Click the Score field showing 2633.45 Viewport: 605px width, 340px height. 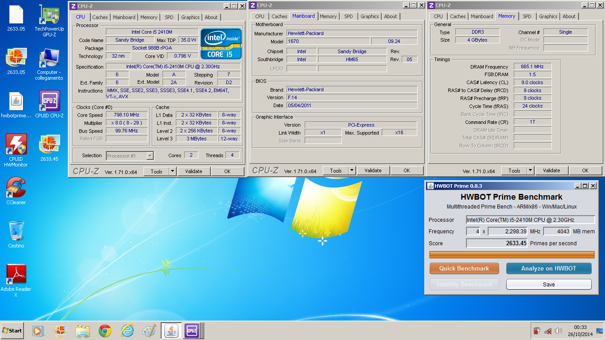point(497,243)
